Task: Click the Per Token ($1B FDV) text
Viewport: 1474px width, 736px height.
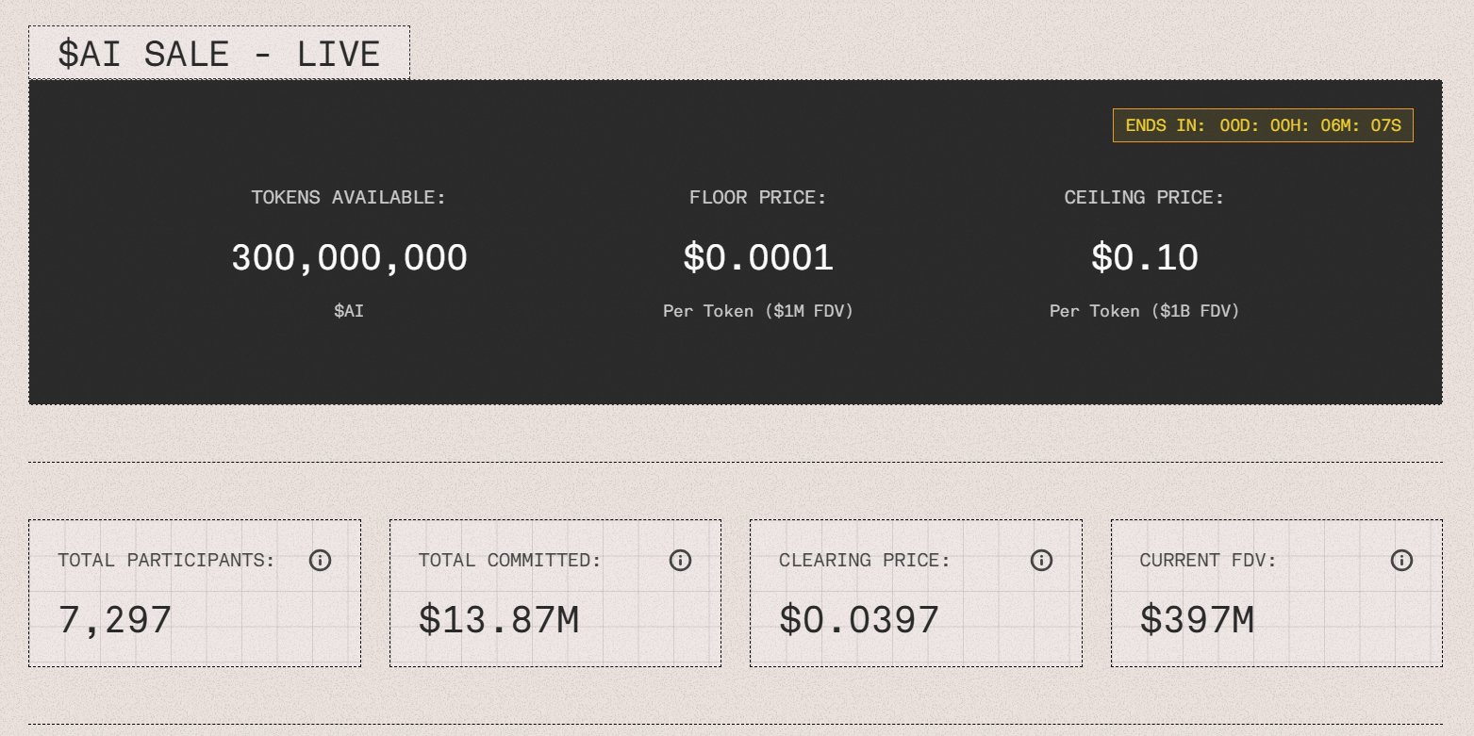Action: (1144, 311)
